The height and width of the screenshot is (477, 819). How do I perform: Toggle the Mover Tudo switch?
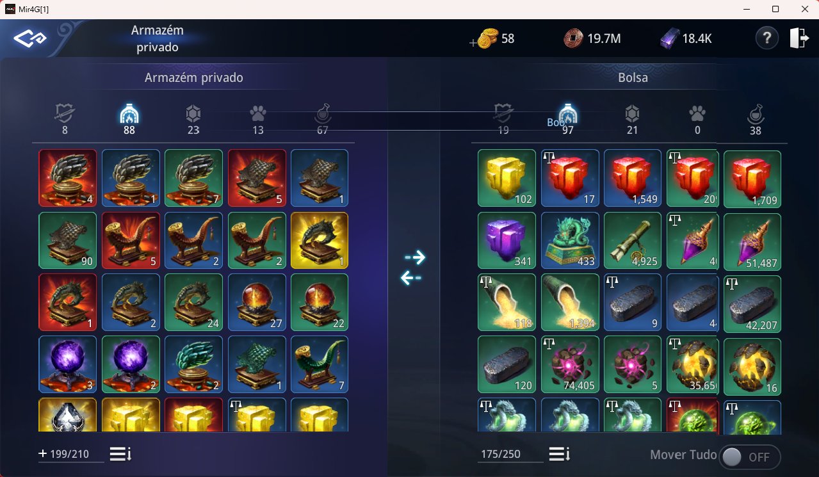[x=750, y=457]
